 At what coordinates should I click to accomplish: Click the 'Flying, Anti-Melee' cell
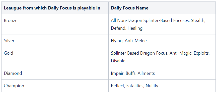[x=162, y=41]
